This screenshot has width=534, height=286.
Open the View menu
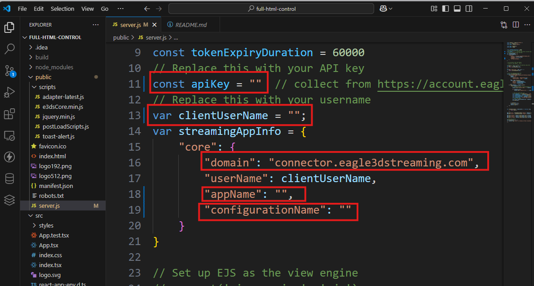(x=88, y=9)
